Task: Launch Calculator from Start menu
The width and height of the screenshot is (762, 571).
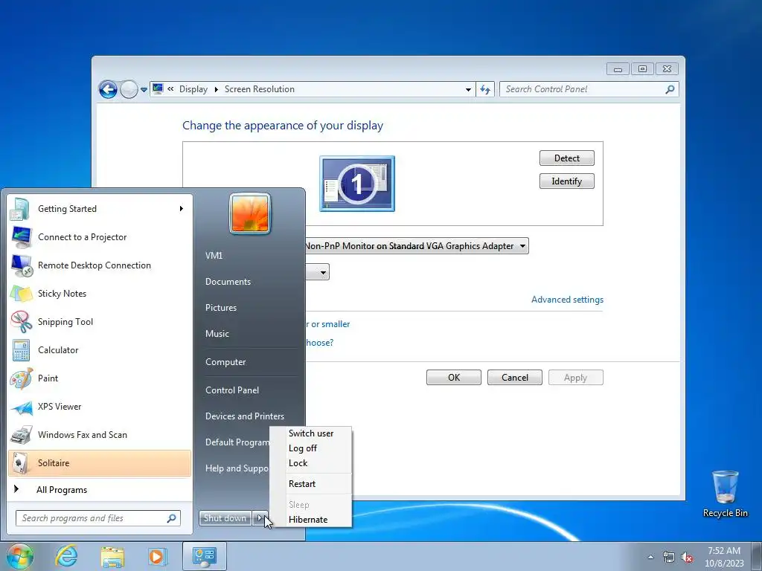Action: coord(99,349)
